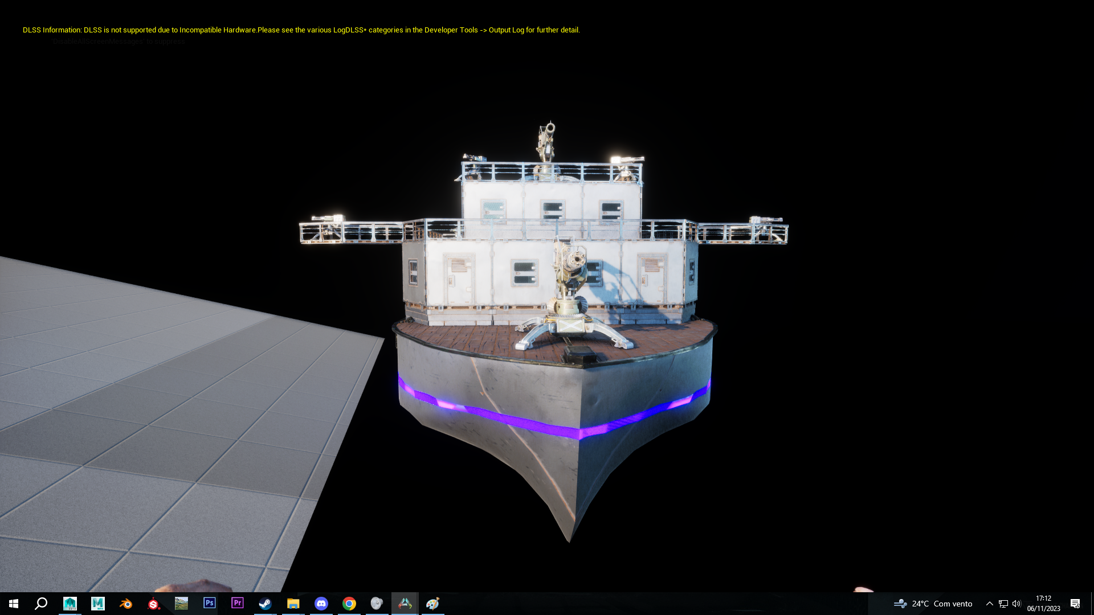Open the Start menu
The height and width of the screenshot is (615, 1094).
(x=13, y=604)
